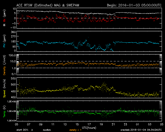Click the yellow Speed (km/s) axis label
The width and height of the screenshot is (165, 132).
[x=4, y=88]
